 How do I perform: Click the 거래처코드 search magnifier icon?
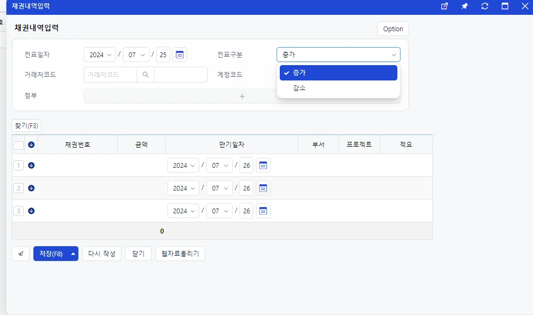pos(146,75)
